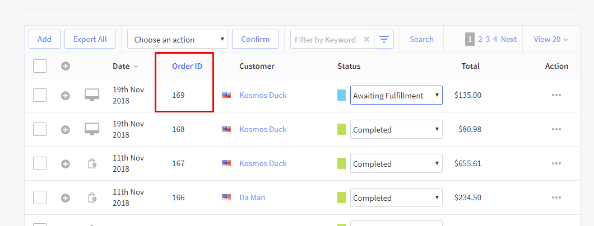Tick the select-all checkbox in table header
The image size is (594, 226).
click(40, 66)
